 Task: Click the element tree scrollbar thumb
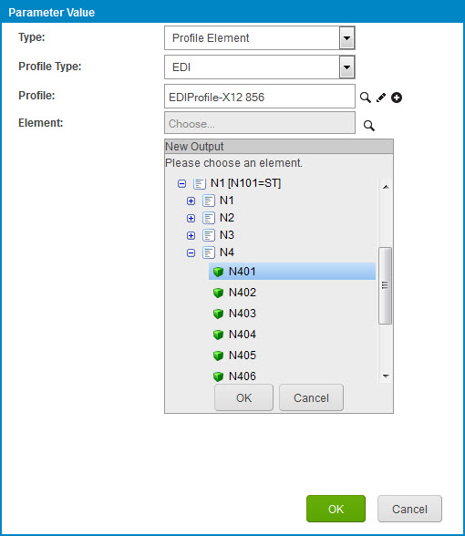pyautogui.click(x=386, y=285)
